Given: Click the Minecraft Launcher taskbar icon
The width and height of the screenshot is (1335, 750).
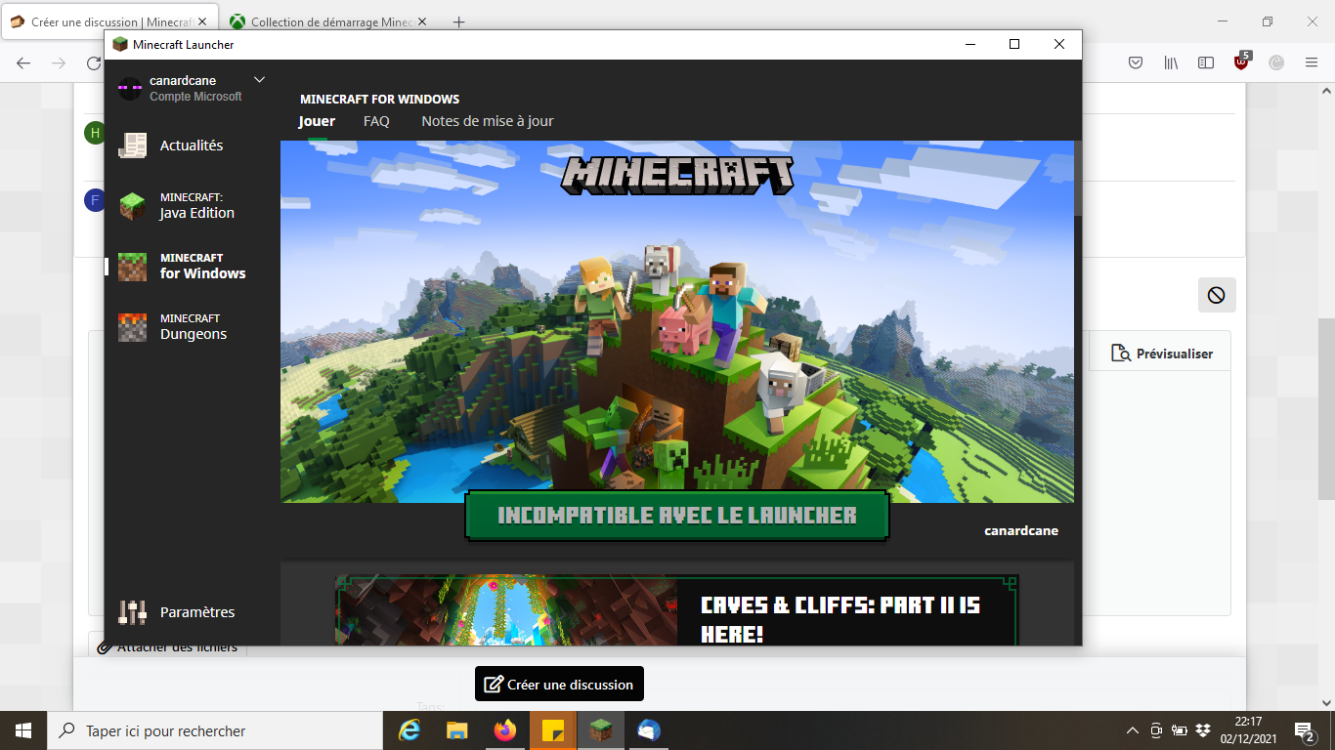Looking at the screenshot, I should pyautogui.click(x=601, y=730).
